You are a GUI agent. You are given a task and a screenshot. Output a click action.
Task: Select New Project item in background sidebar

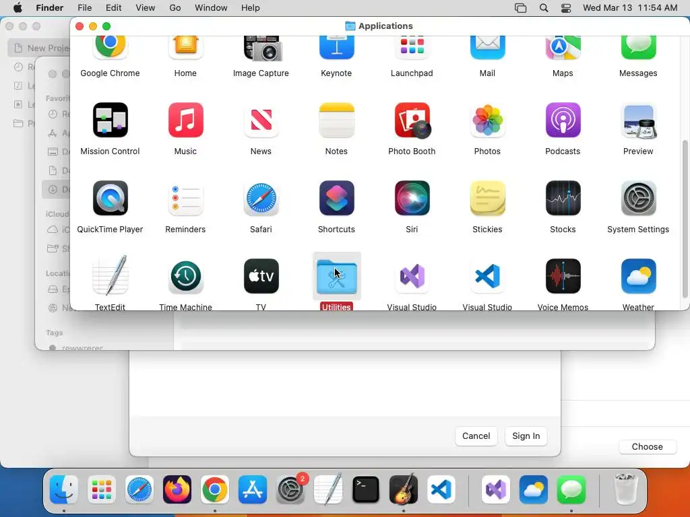tap(40, 48)
